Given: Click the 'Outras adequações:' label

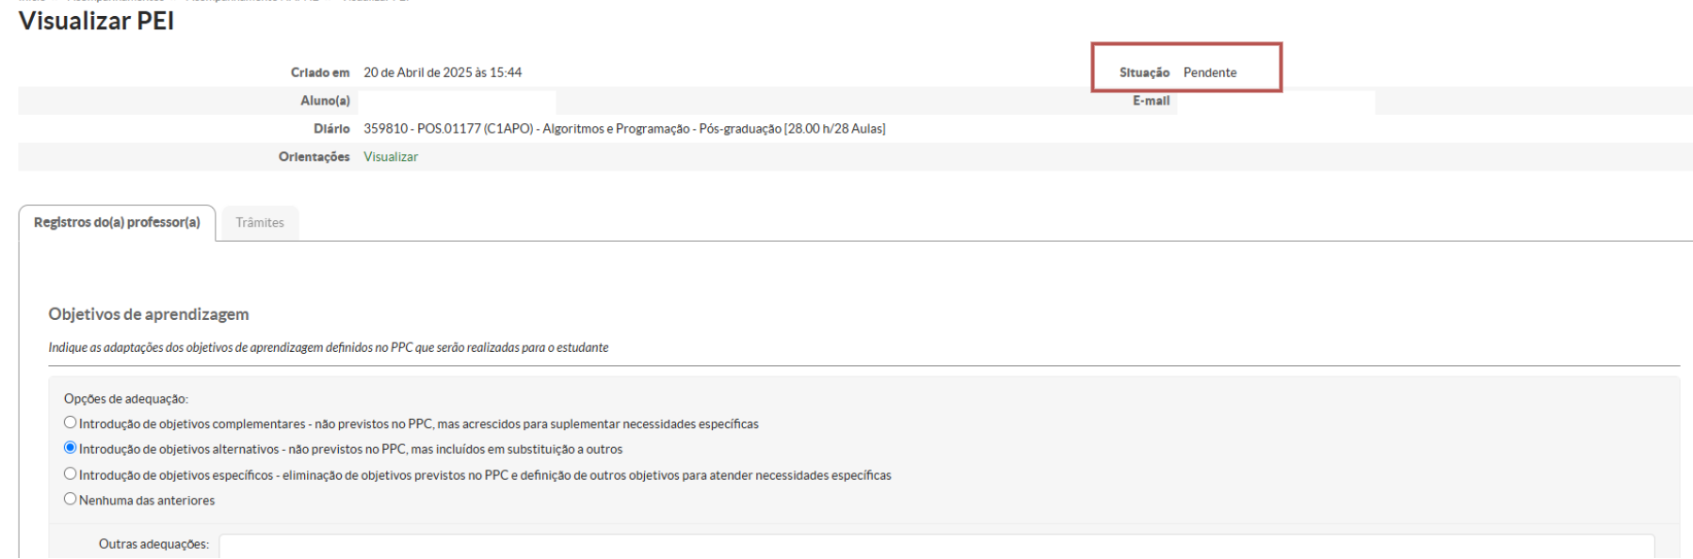Looking at the screenshot, I should 153,544.
